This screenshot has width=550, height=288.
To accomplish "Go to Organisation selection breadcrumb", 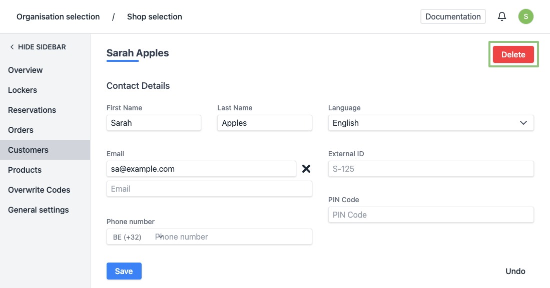I will click(x=58, y=16).
